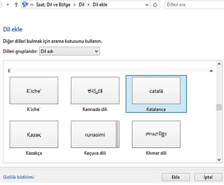Viewport: 224px width, 185px height.
Task: Click the Dilleri ara search field
Action: pos(194,4)
